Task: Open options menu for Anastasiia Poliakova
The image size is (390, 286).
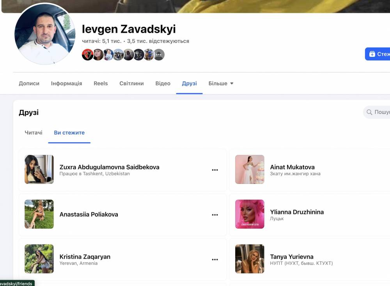Action: (x=215, y=215)
